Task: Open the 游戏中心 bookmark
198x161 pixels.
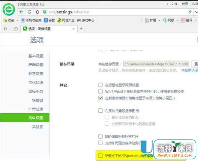Action: [85, 20]
